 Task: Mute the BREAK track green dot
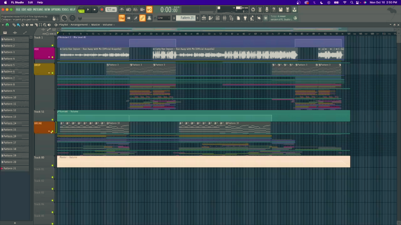52,131
